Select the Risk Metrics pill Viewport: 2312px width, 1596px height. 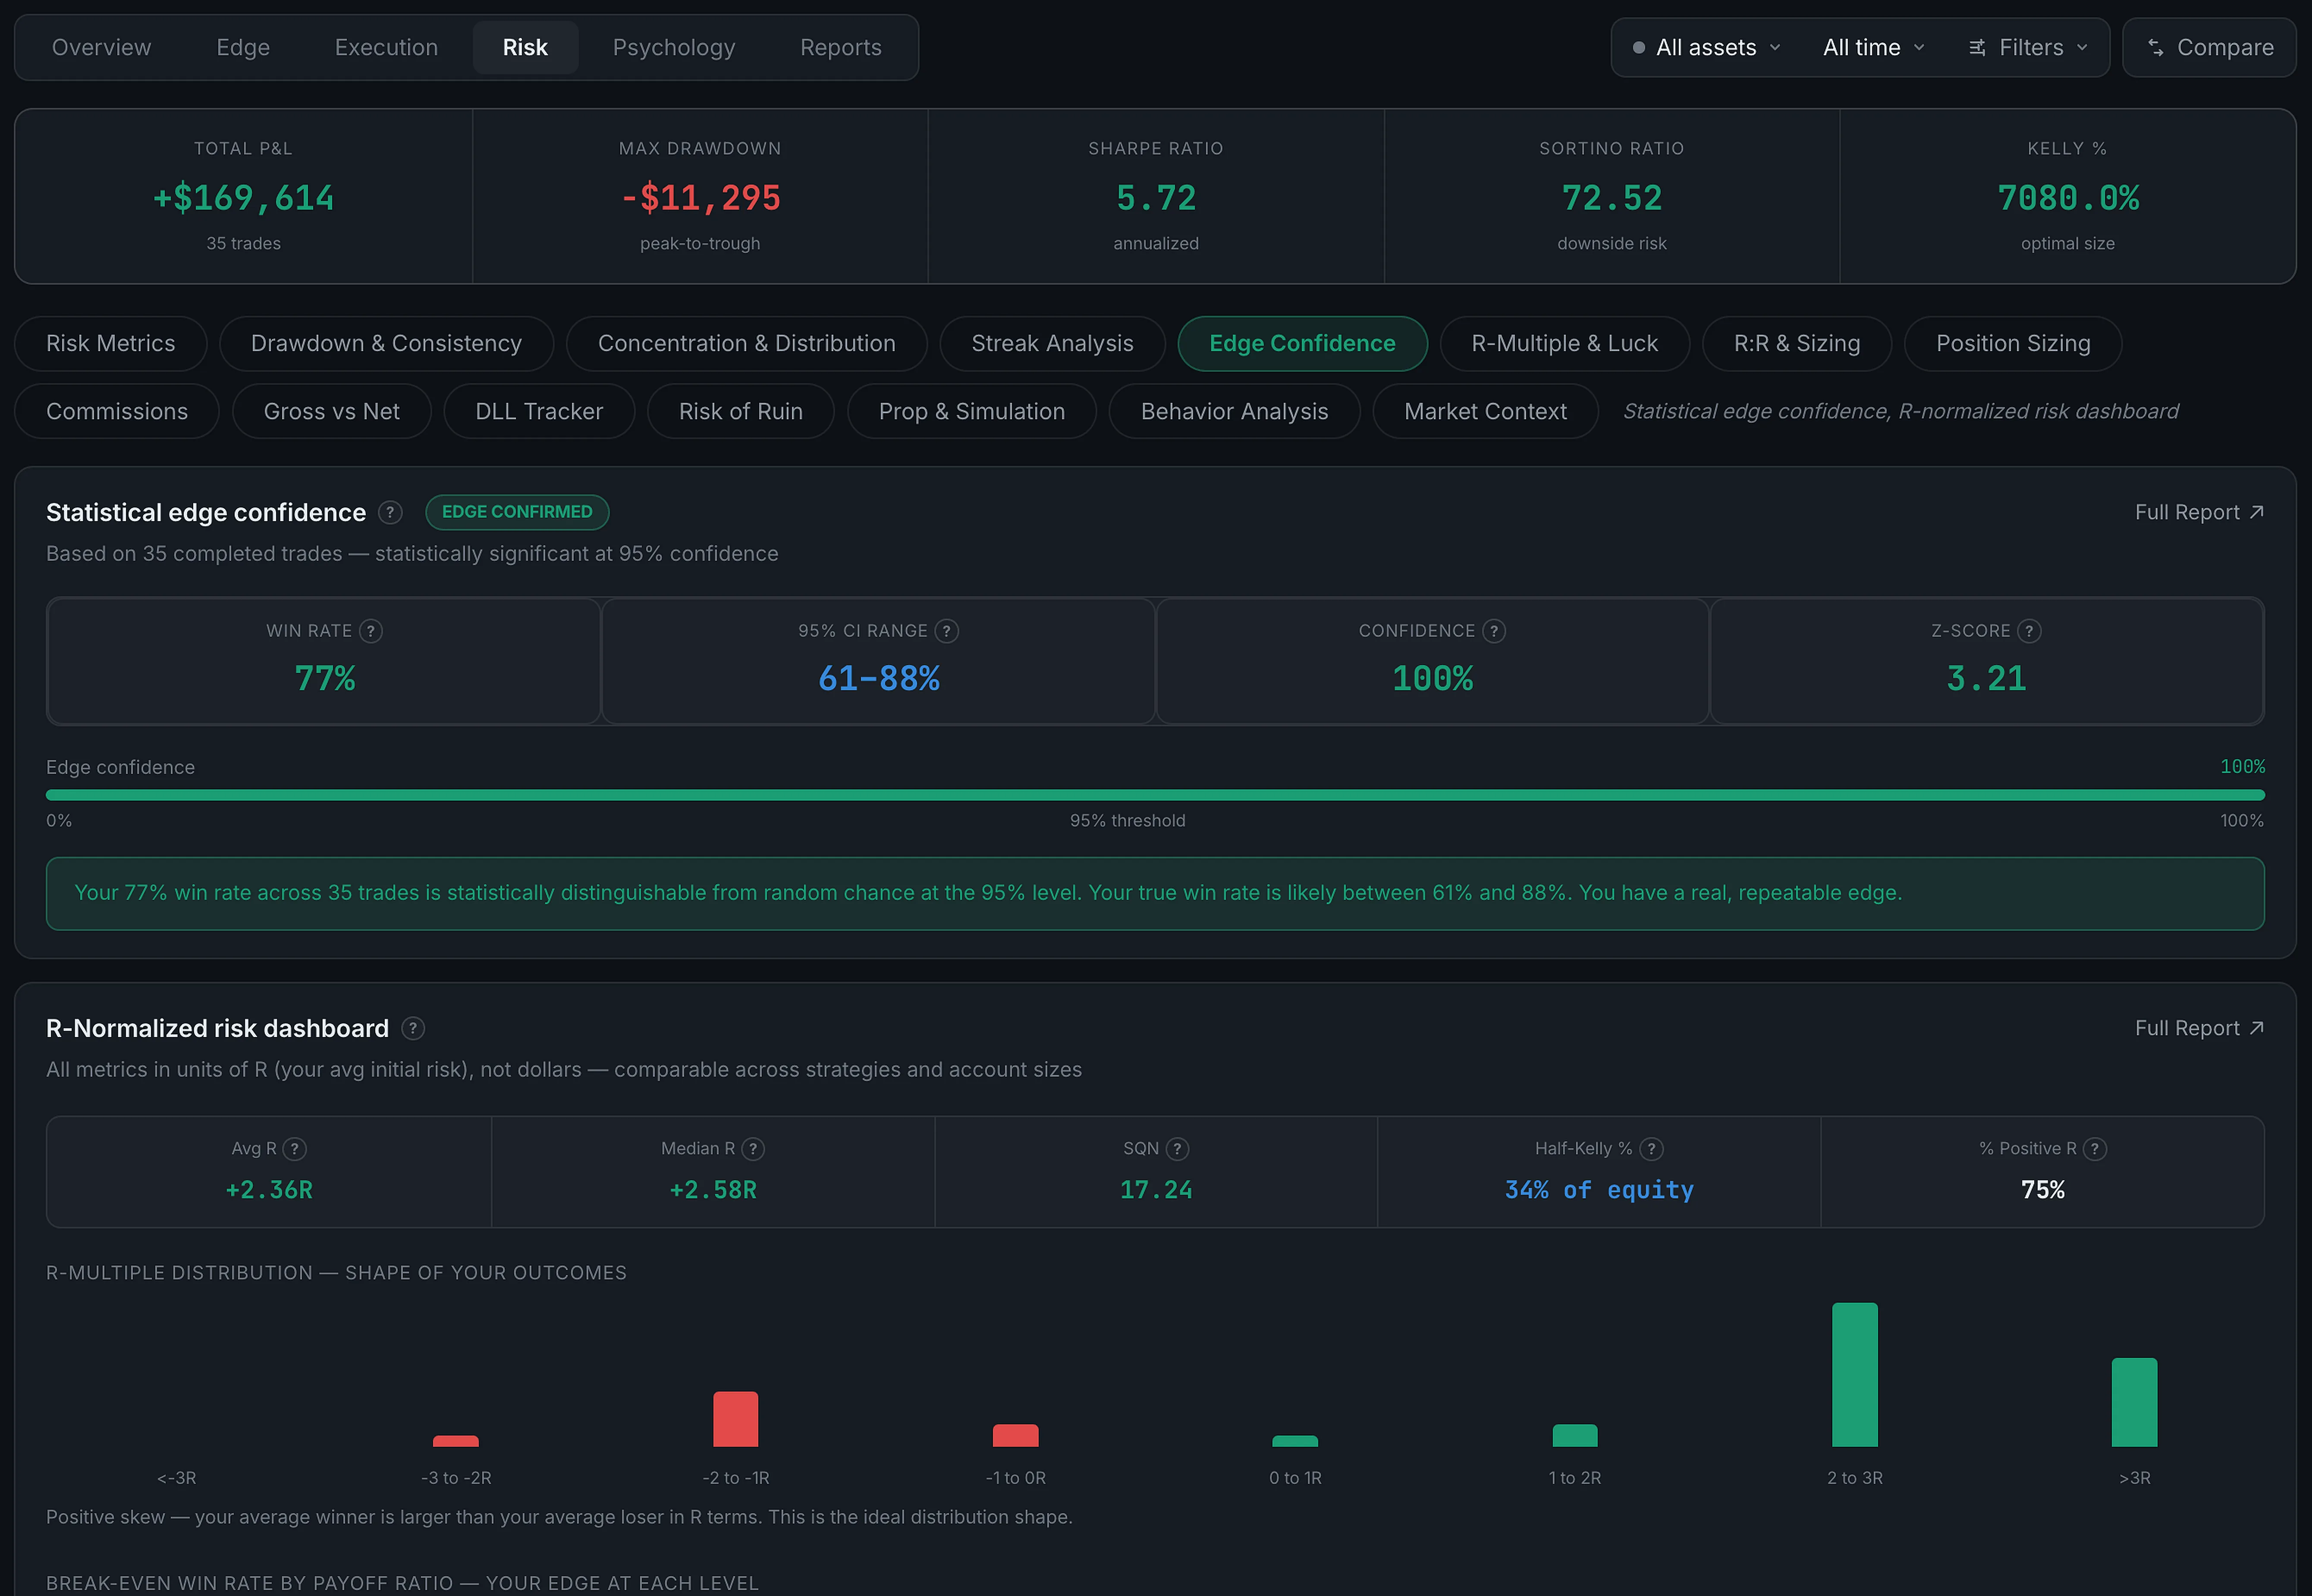click(x=111, y=343)
